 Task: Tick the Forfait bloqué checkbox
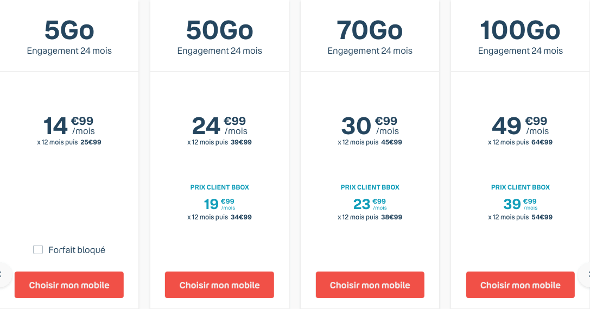pyautogui.click(x=38, y=250)
